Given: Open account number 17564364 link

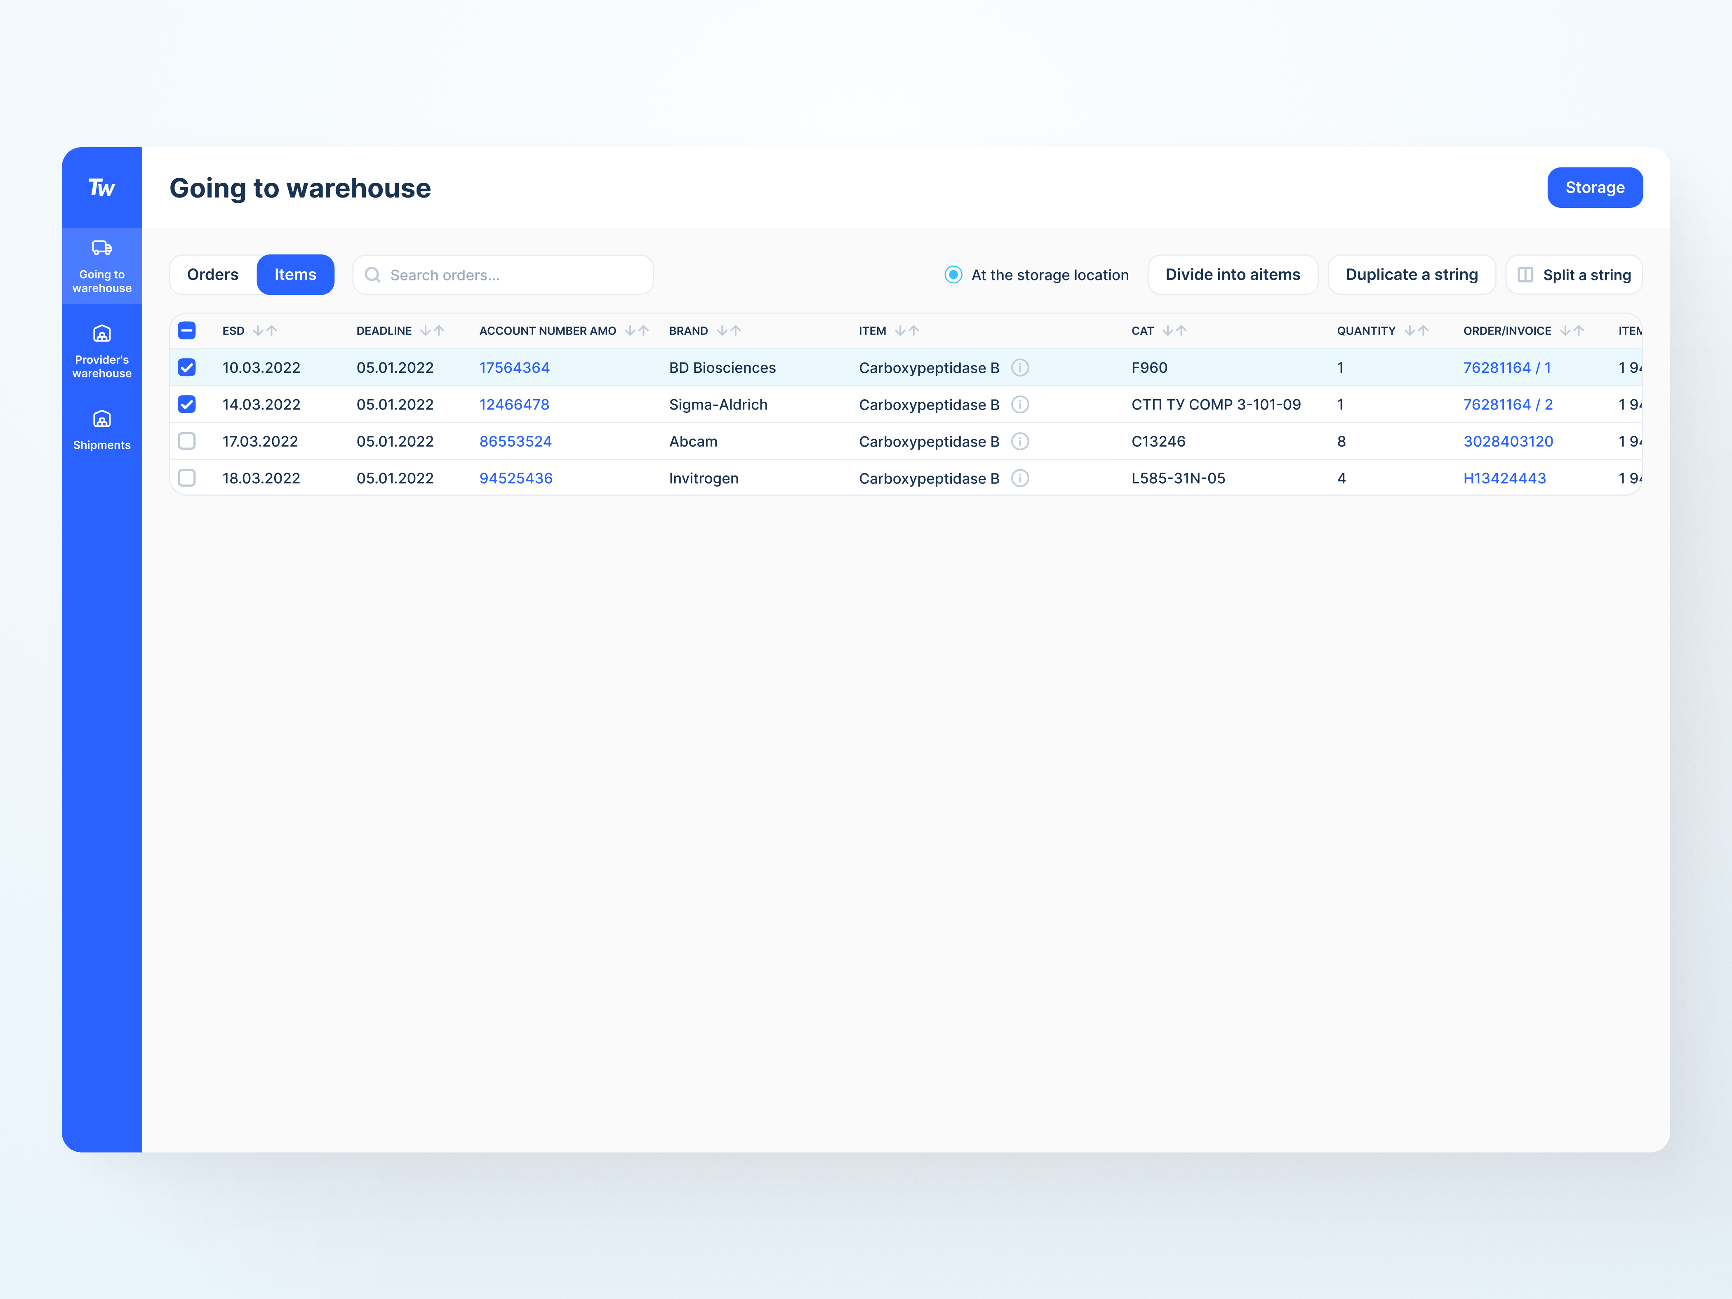Looking at the screenshot, I should point(514,367).
